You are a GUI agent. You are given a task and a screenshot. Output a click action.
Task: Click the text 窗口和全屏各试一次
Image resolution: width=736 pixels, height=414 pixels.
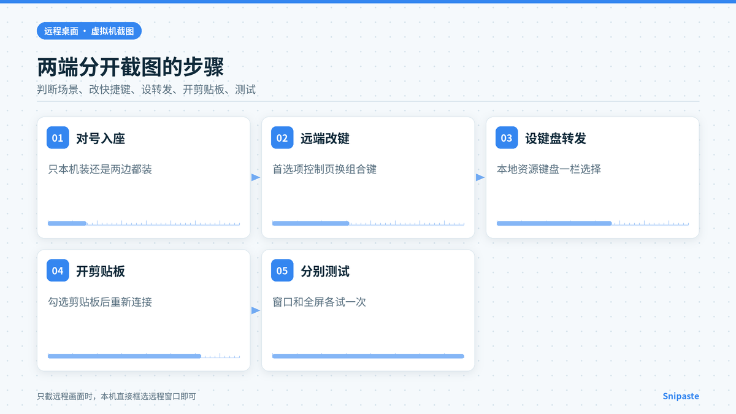click(319, 302)
